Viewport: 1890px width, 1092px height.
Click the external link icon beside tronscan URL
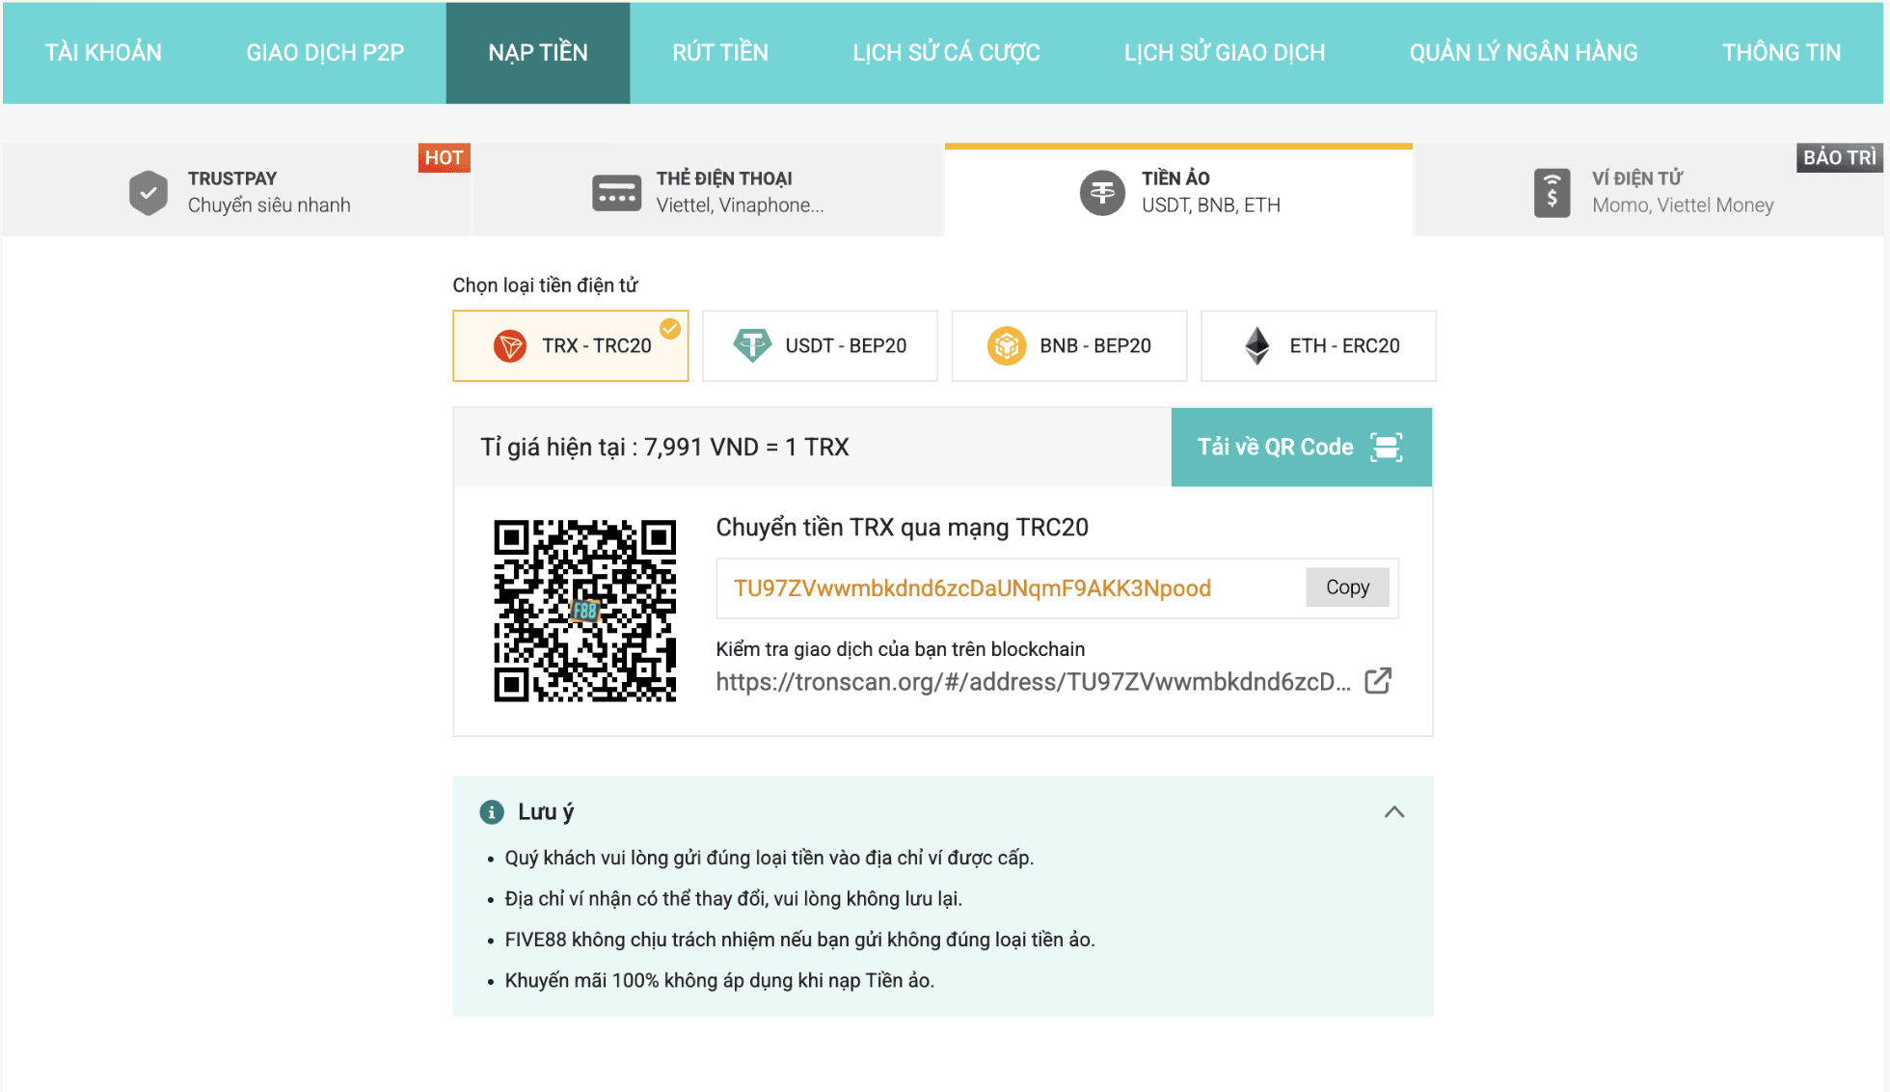[x=1379, y=681]
